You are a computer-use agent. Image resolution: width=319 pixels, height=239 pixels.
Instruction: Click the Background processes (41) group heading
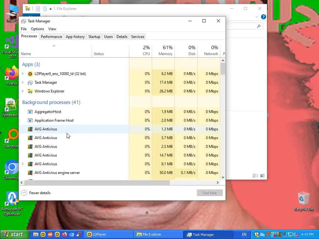click(x=51, y=102)
